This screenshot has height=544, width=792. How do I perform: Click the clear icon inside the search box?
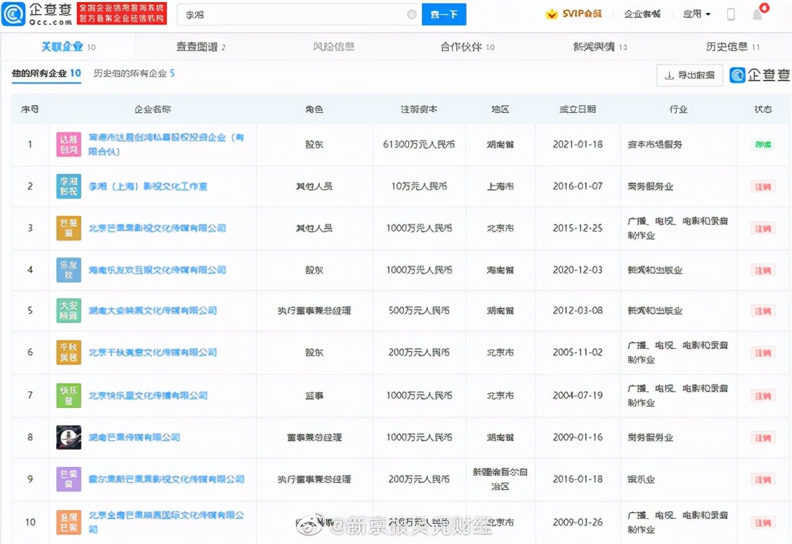[x=411, y=14]
